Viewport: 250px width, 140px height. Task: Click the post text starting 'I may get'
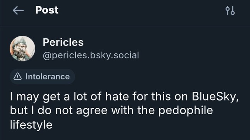124,110
